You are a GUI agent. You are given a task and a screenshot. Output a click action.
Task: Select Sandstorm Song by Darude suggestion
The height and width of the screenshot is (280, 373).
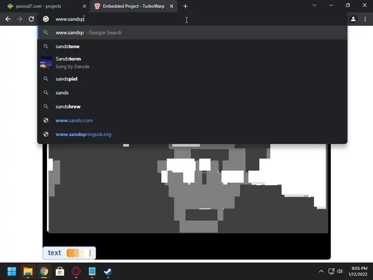pos(192,63)
